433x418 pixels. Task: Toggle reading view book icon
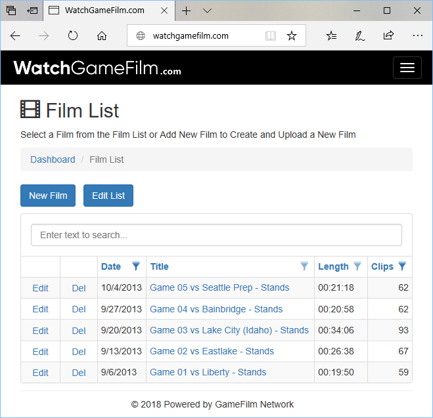(x=270, y=35)
